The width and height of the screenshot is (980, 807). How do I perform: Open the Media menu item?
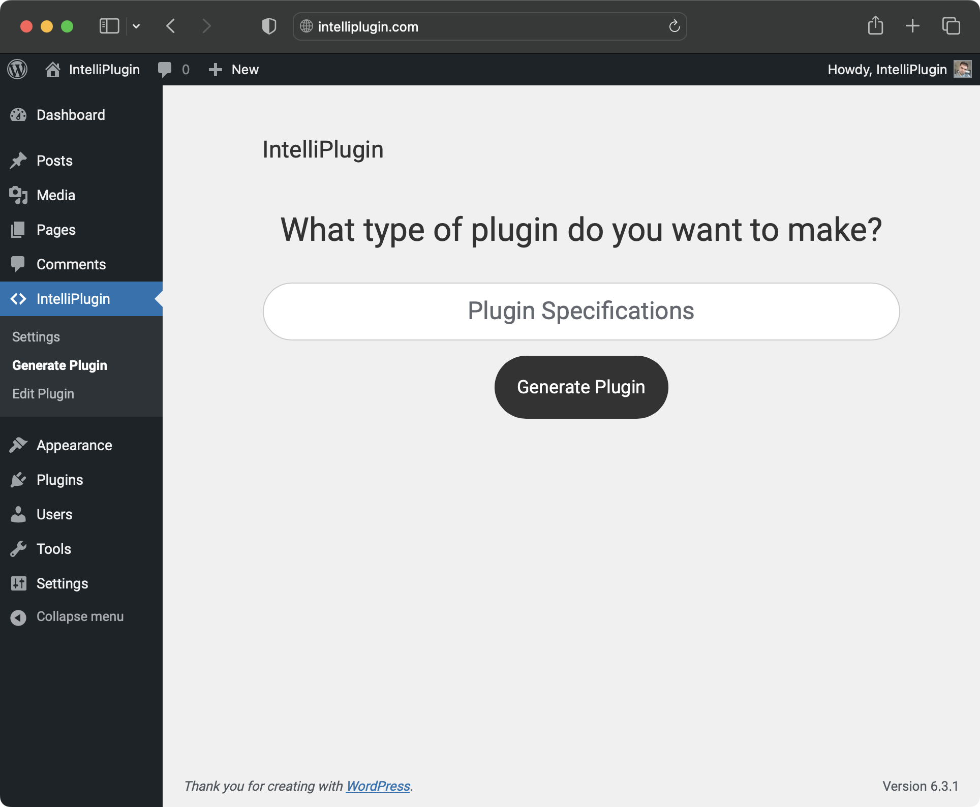tap(81, 195)
